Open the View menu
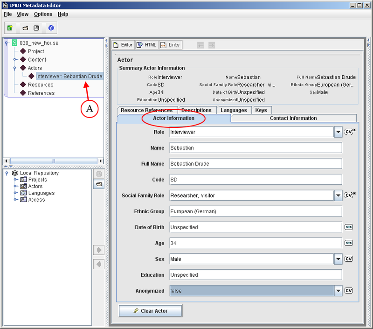Screen dimensions: 373x329 (x=22, y=14)
